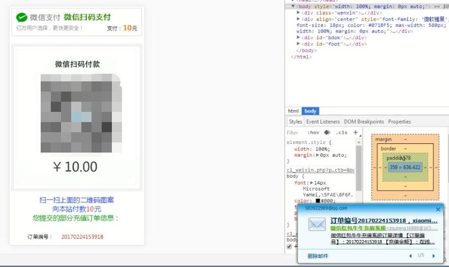Expand the div class wenxin node
Image resolution: width=449 pixels, height=267 pixels.
tap(298, 13)
